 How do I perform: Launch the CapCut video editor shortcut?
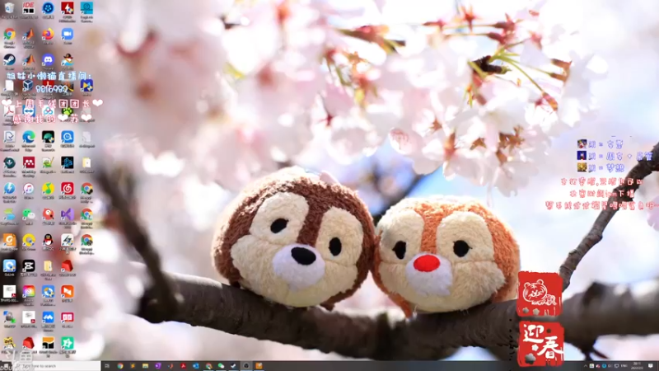pyautogui.click(x=29, y=265)
